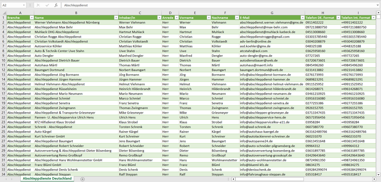Select column G header

pyautogui.click(x=272, y=13)
